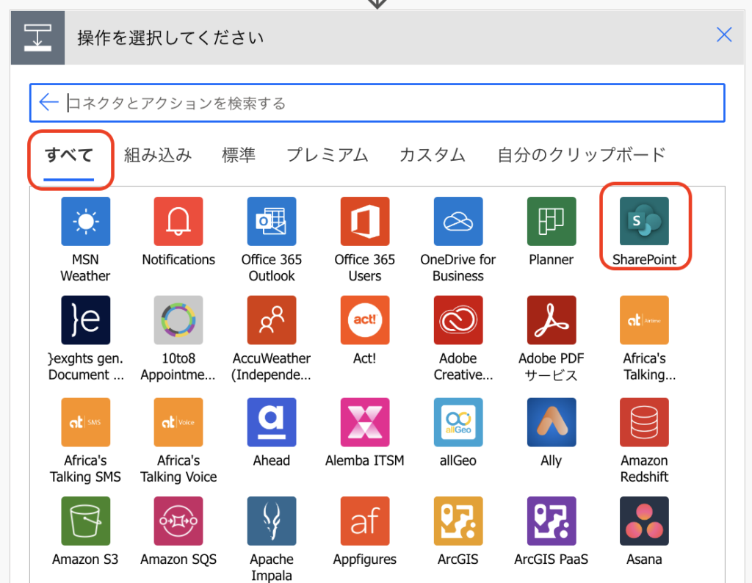The width and height of the screenshot is (752, 583).
Task: Pick the Asana connector
Action: pyautogui.click(x=644, y=521)
